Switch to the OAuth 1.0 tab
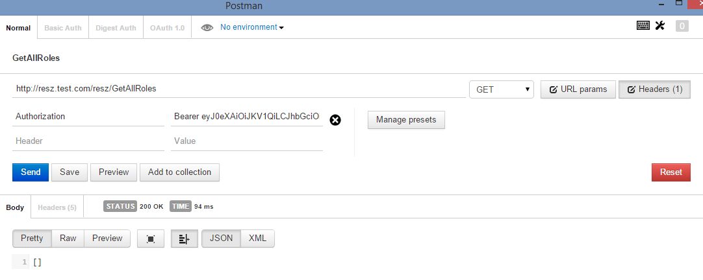Viewport: 703px width, 280px height. click(168, 28)
